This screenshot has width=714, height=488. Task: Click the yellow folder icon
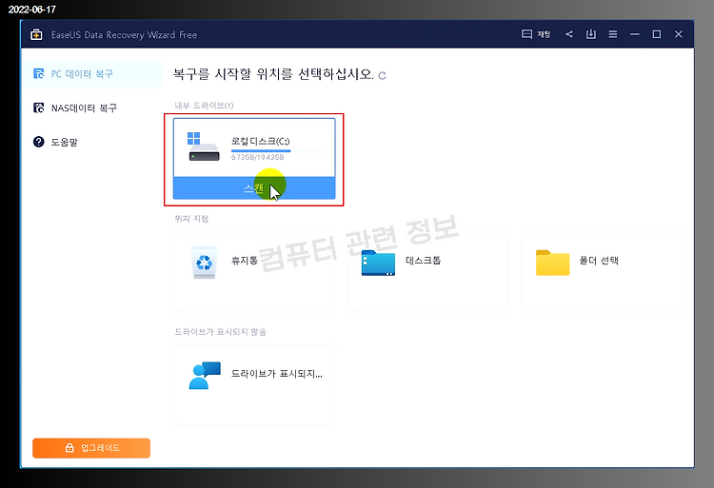[552, 263]
